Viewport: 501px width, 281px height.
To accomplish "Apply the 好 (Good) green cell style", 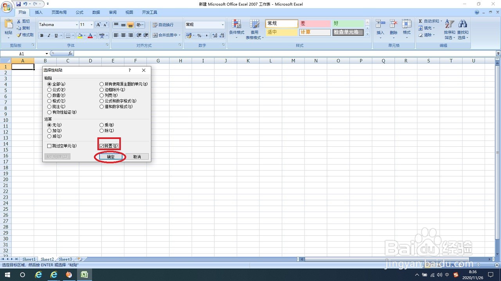I will tap(348, 24).
